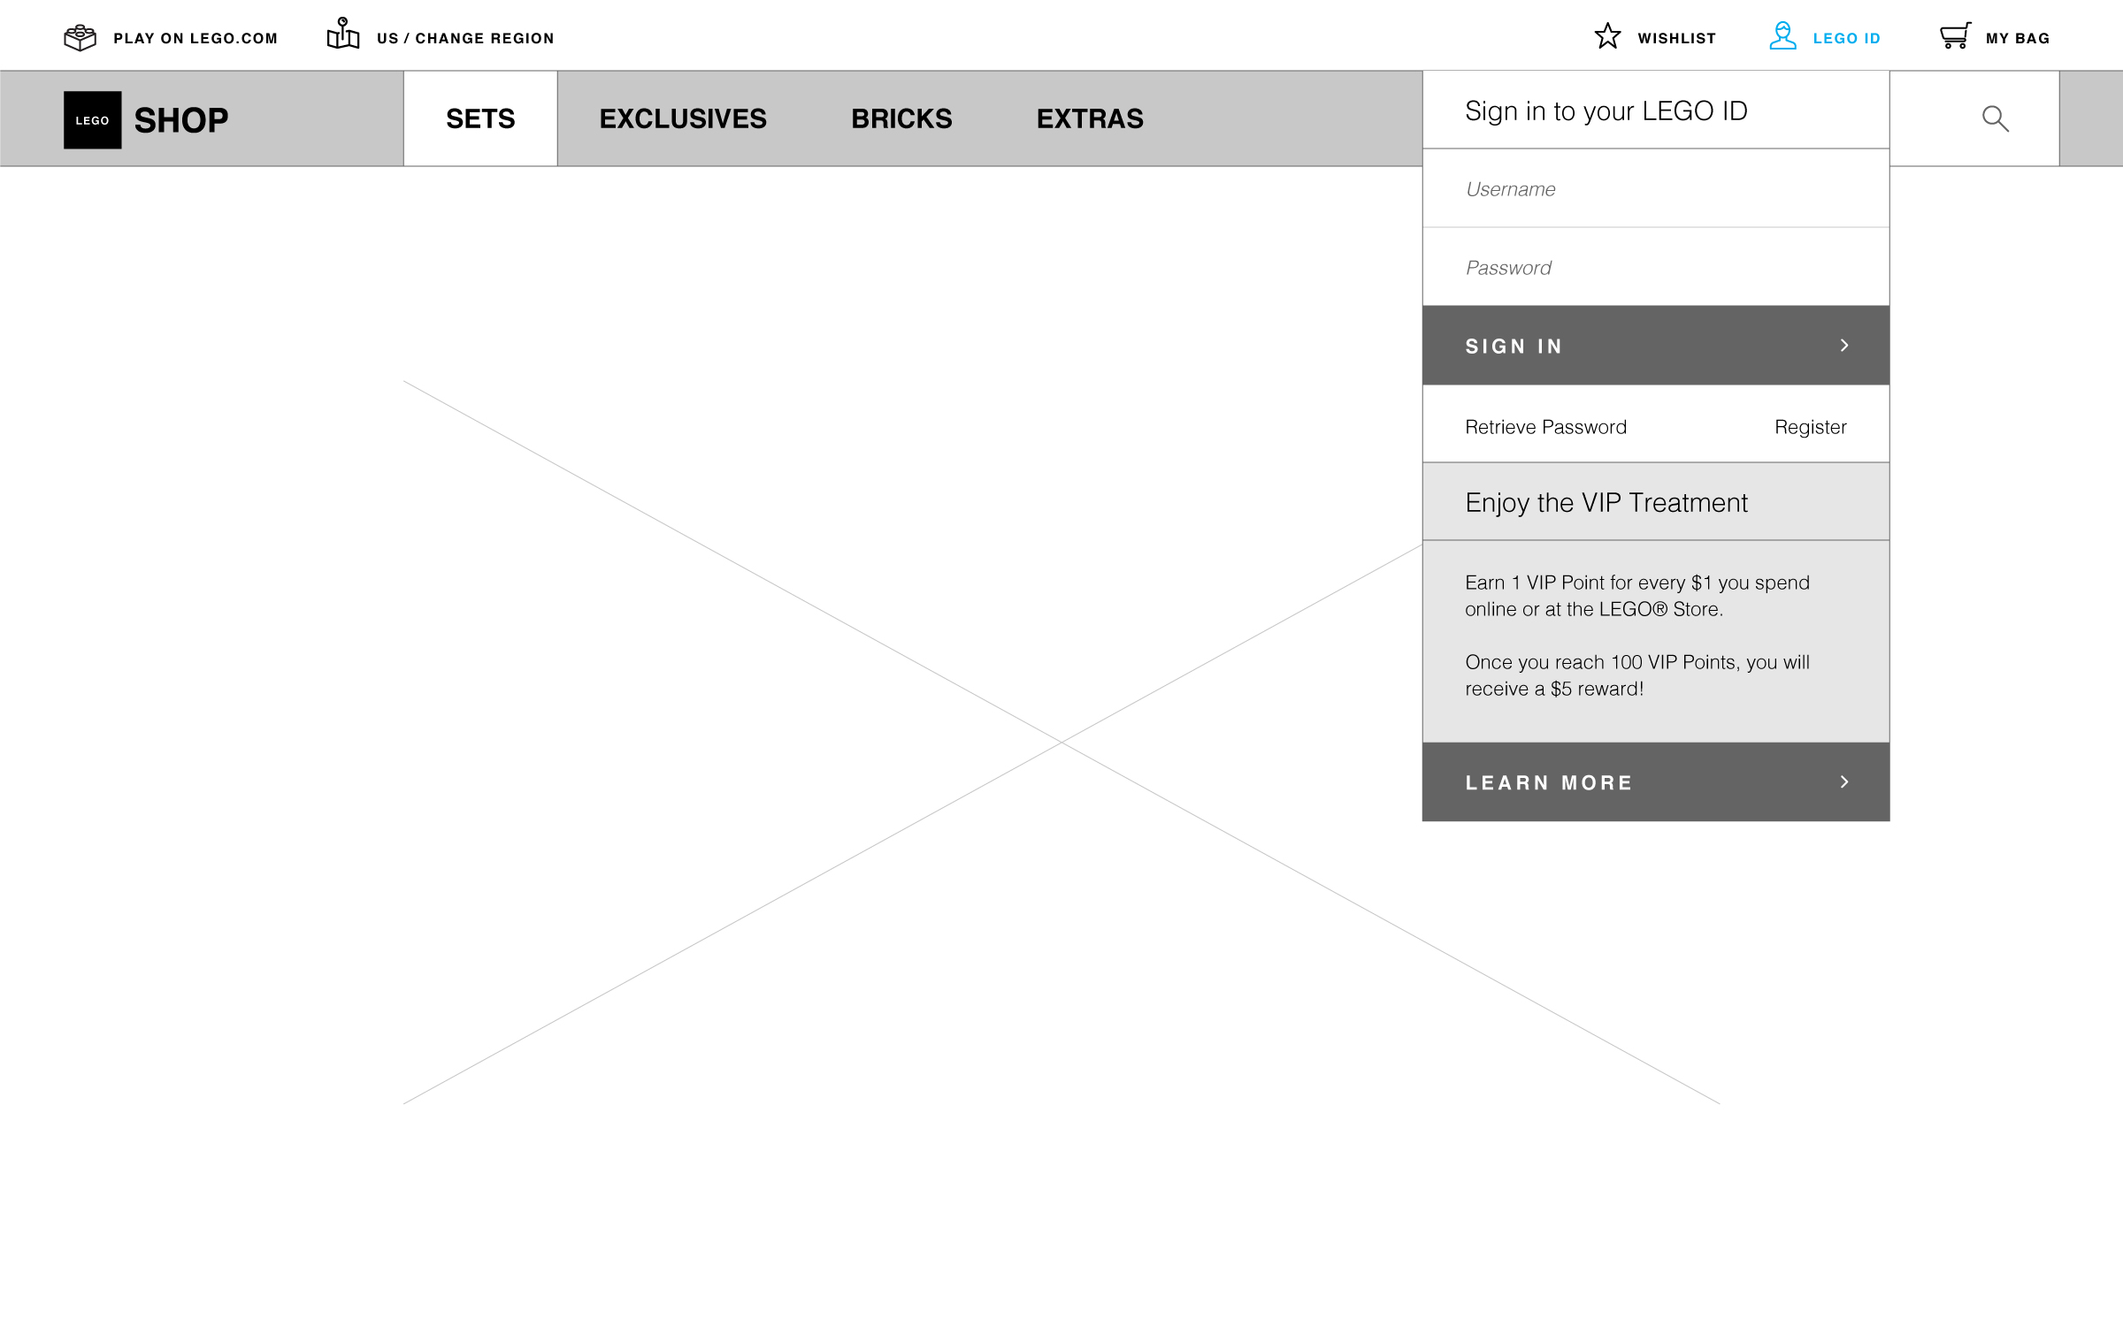Click the chevron arrow on Sign In
This screenshot has height=1326, width=2123.
[x=1844, y=346]
